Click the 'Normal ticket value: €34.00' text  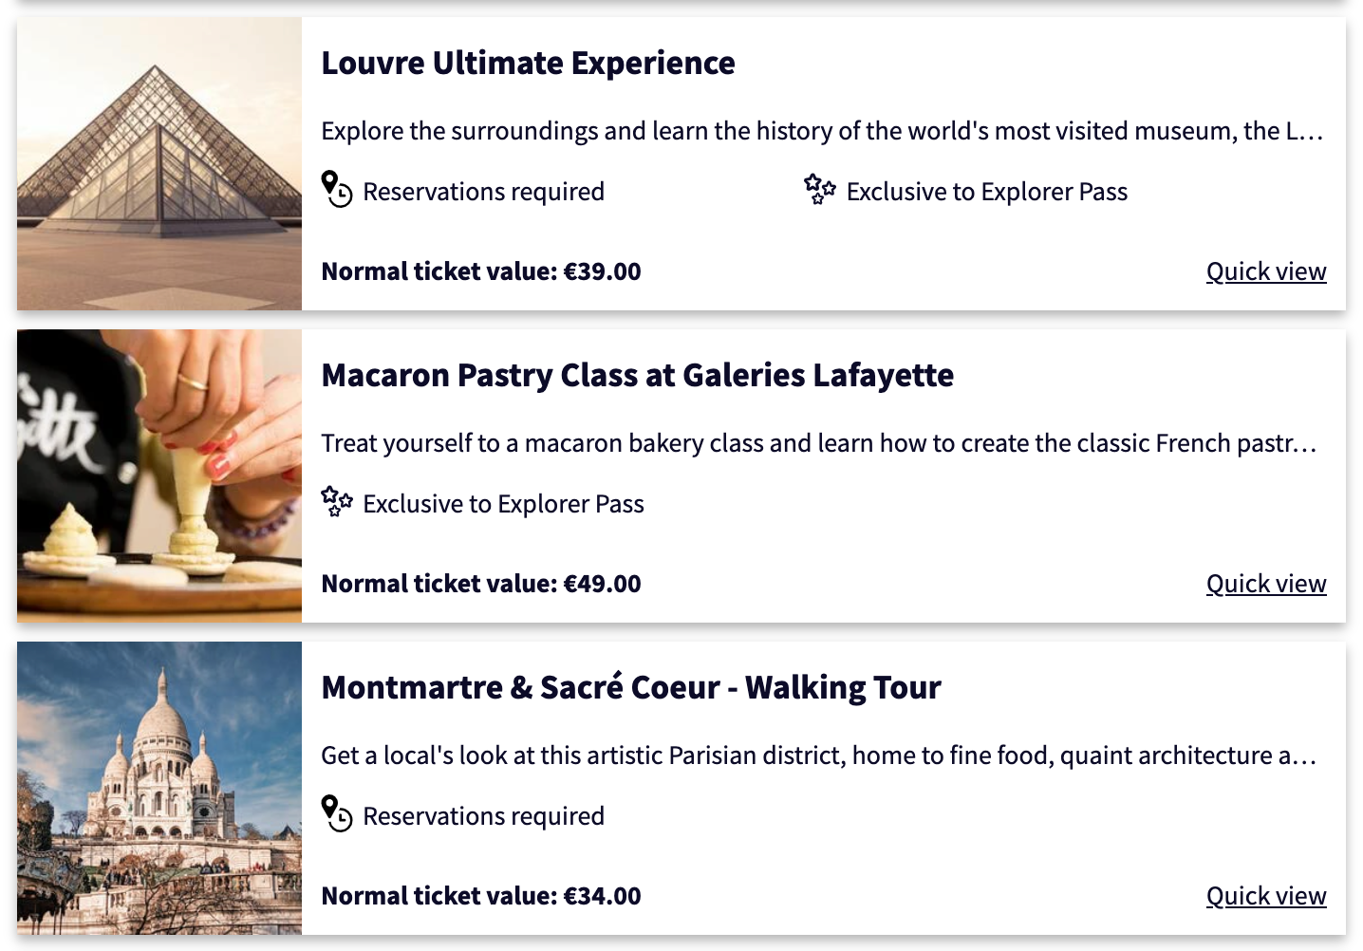point(481,896)
